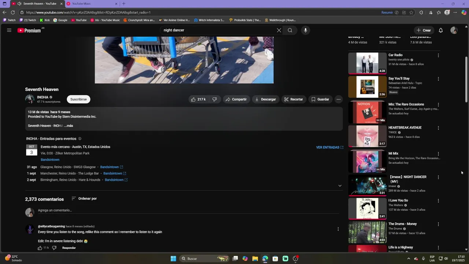The width and height of the screenshot is (469, 264).
Task: Show hidden system tray icons
Action: coord(409,259)
